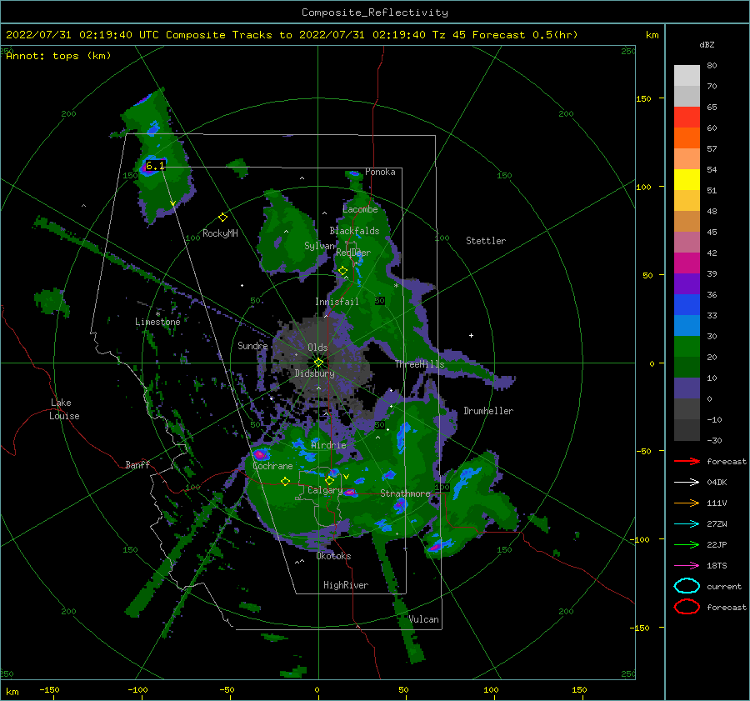This screenshot has height=701, width=750.
Task: Click the cyan 27ZW arrow legend icon
Action: pos(687,524)
